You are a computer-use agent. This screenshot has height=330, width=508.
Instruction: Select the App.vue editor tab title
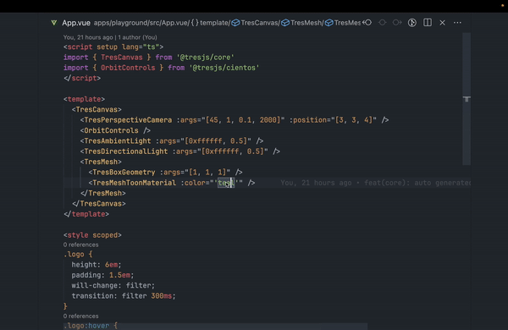pos(76,23)
